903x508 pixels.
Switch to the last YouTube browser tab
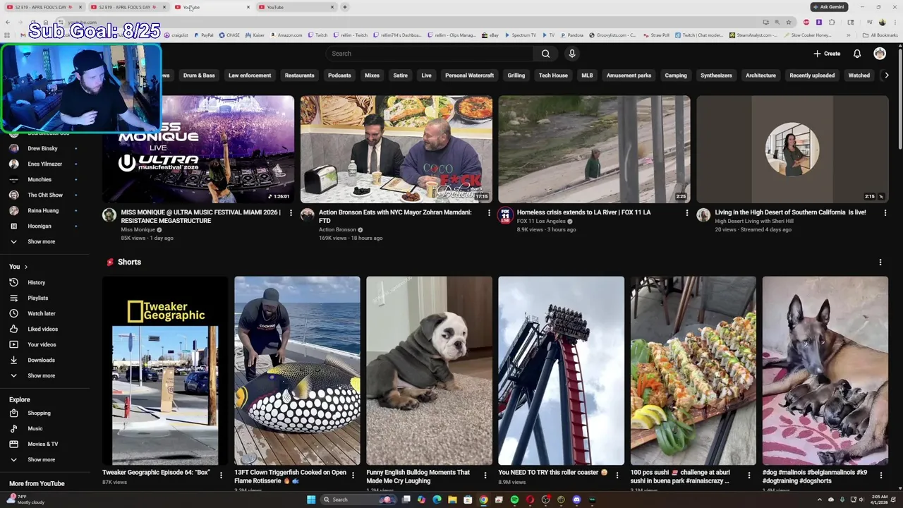coord(296,7)
